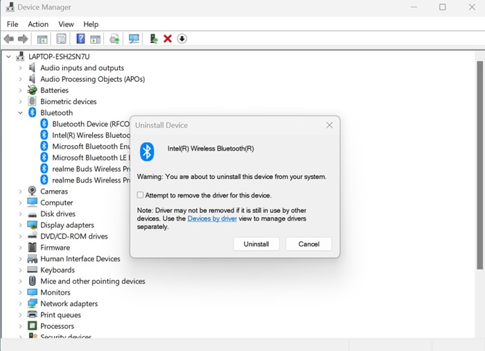This screenshot has width=485, height=351.
Task: Click the Device Manager title bar icon
Action: (10, 7)
